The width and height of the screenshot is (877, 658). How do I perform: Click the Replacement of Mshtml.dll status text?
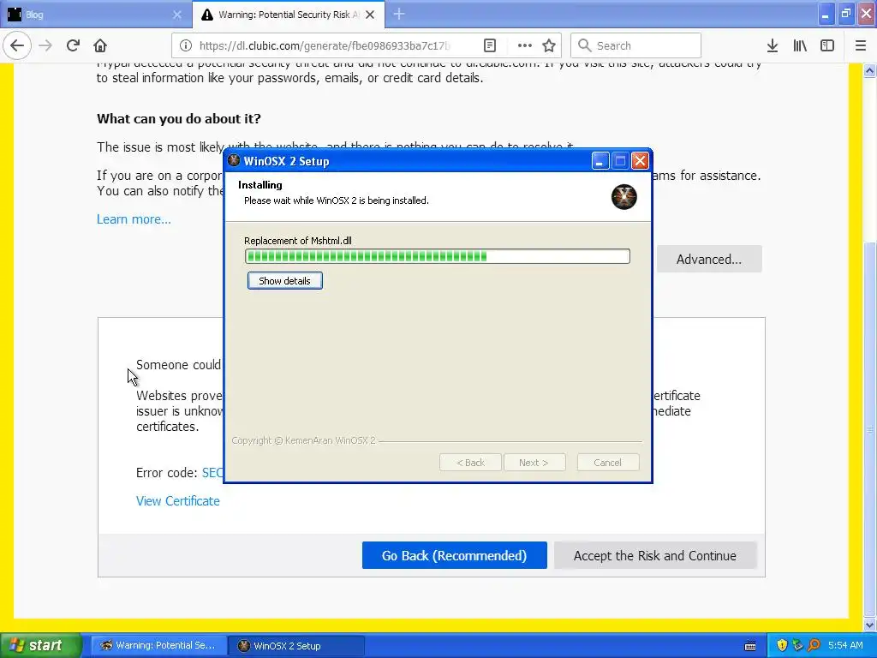click(x=297, y=241)
